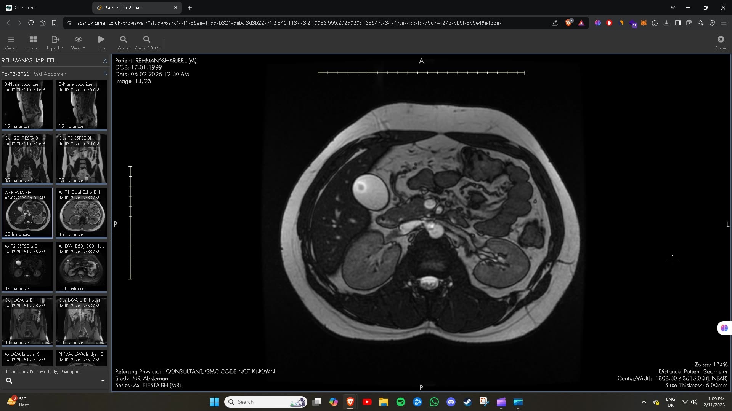Viewport: 732px width, 411px height.
Task: Select the Layout grid icon
Action: click(33, 42)
